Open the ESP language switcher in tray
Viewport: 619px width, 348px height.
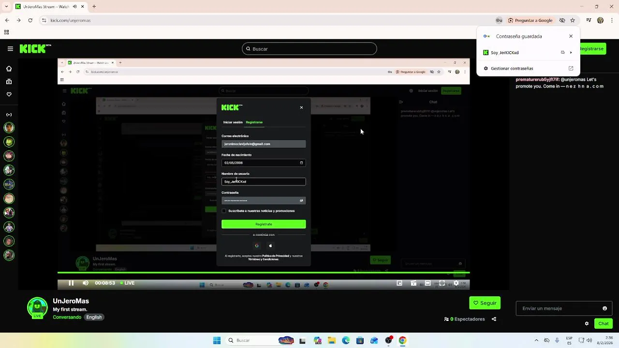coord(569,340)
